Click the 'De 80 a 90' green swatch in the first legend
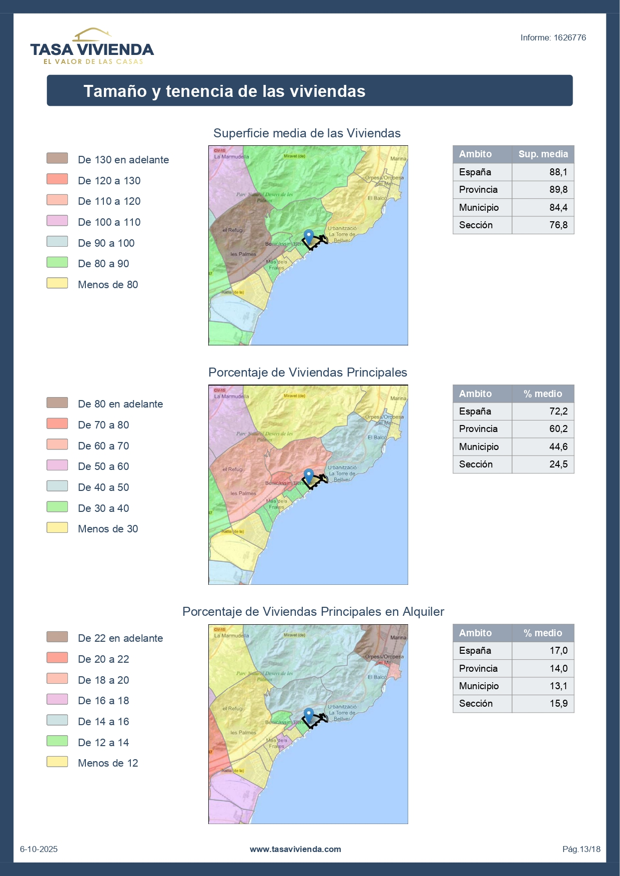This screenshot has height=876, width=620. click(x=57, y=263)
